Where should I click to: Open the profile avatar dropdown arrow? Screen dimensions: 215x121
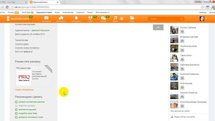tap(206, 19)
